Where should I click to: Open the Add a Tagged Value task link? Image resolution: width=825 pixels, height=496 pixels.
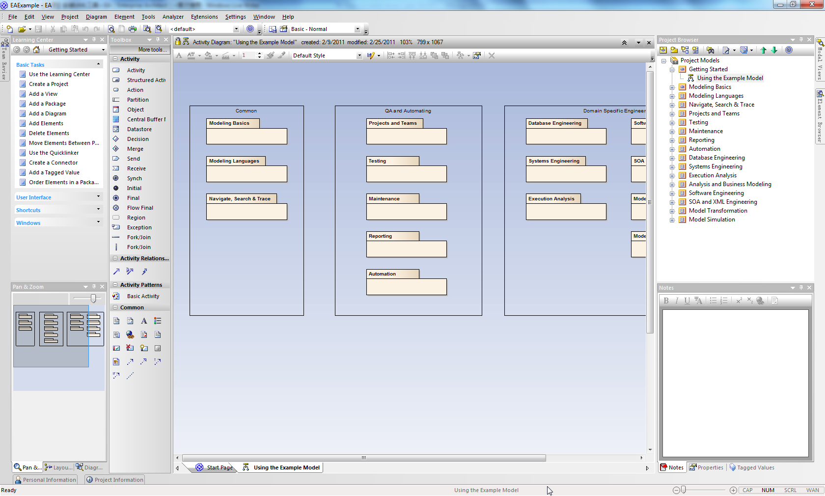(54, 172)
